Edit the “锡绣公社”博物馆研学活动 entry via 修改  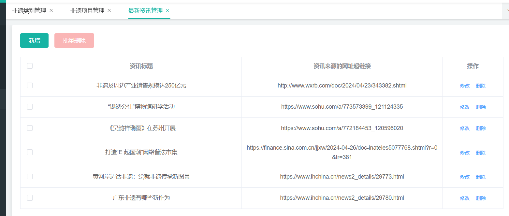465,107
